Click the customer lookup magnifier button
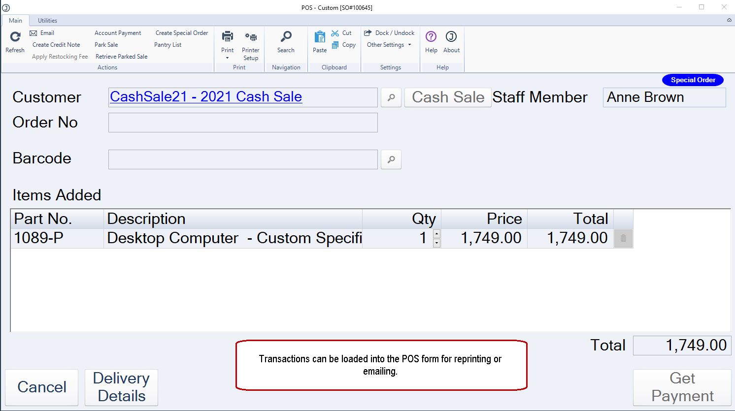 coord(391,97)
